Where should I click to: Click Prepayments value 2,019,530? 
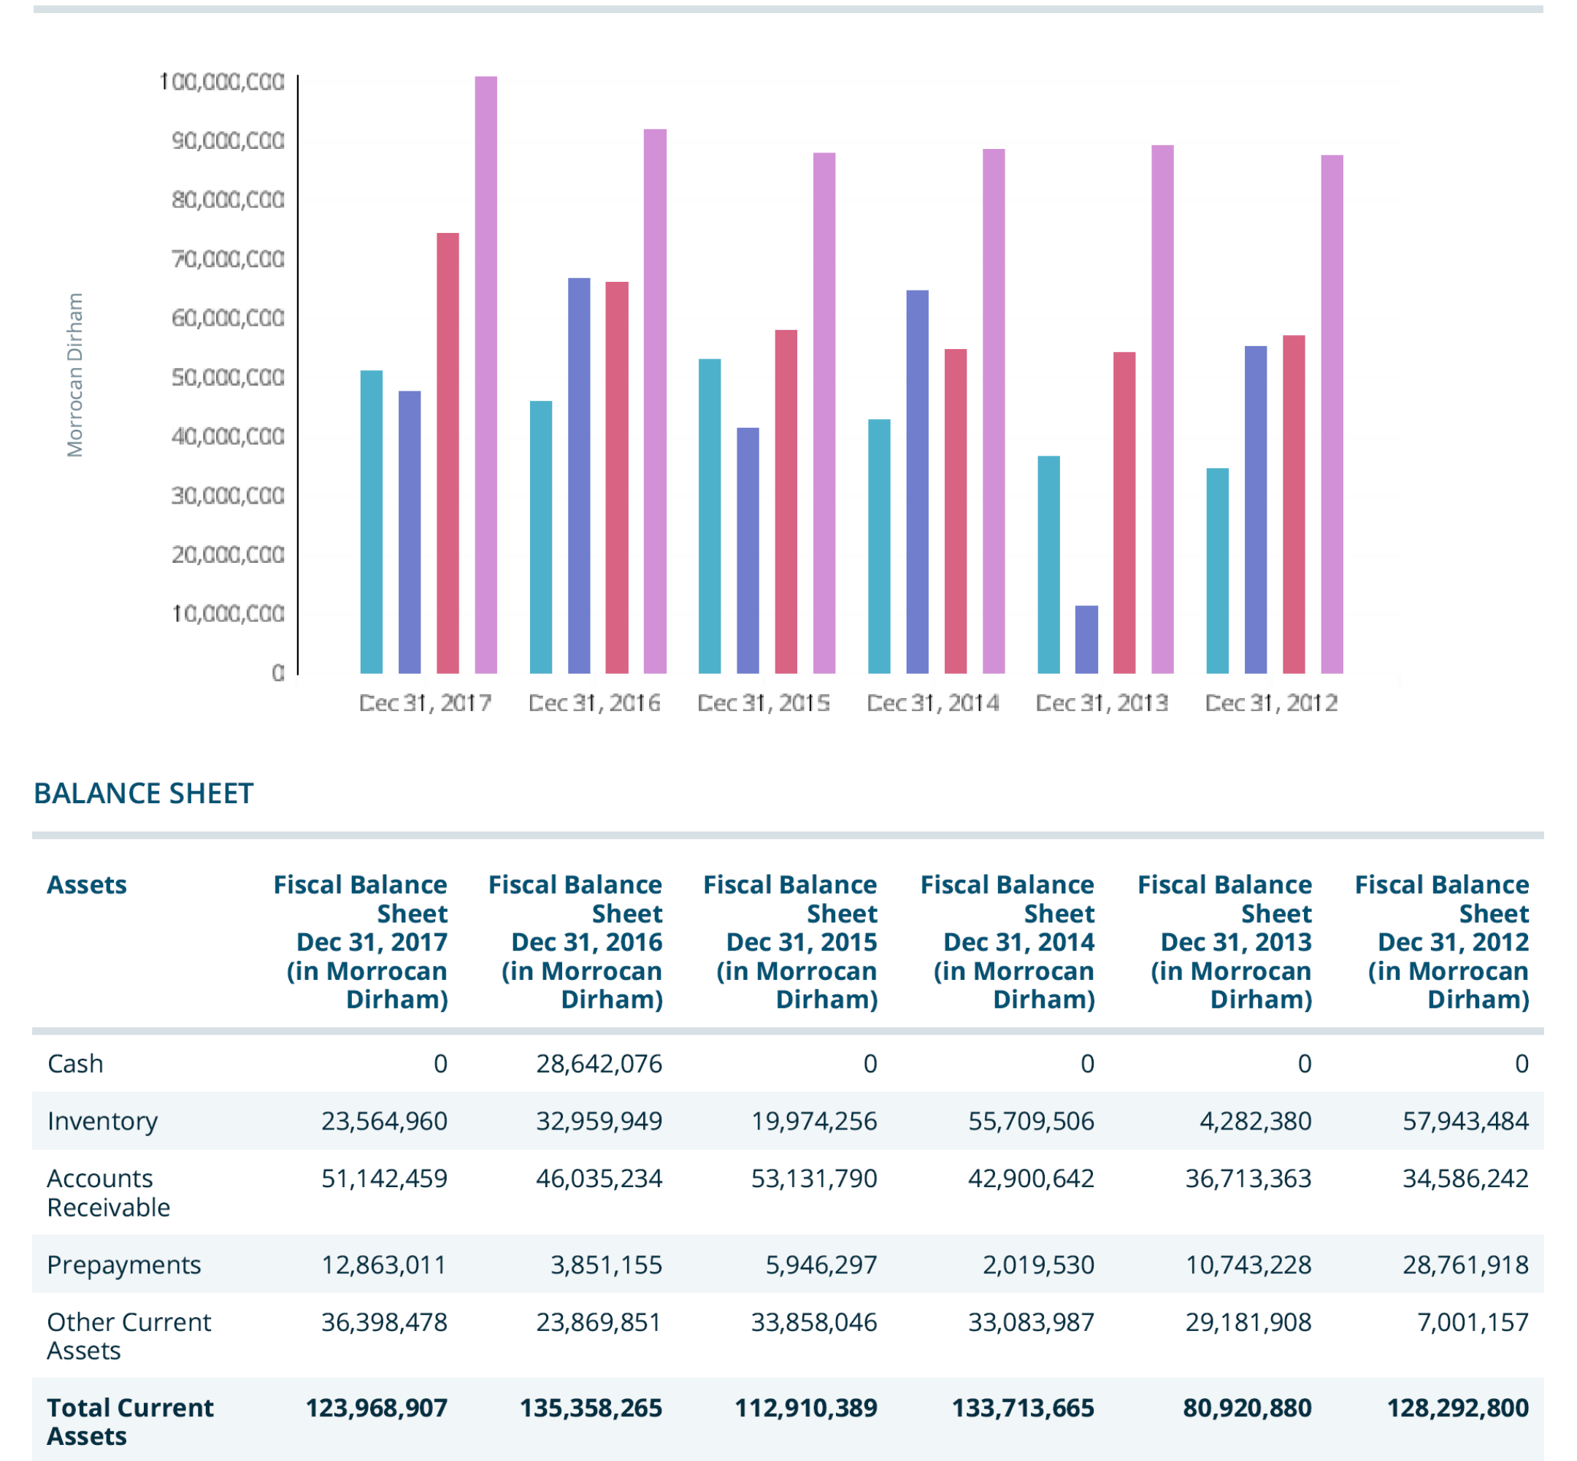click(x=1039, y=1265)
